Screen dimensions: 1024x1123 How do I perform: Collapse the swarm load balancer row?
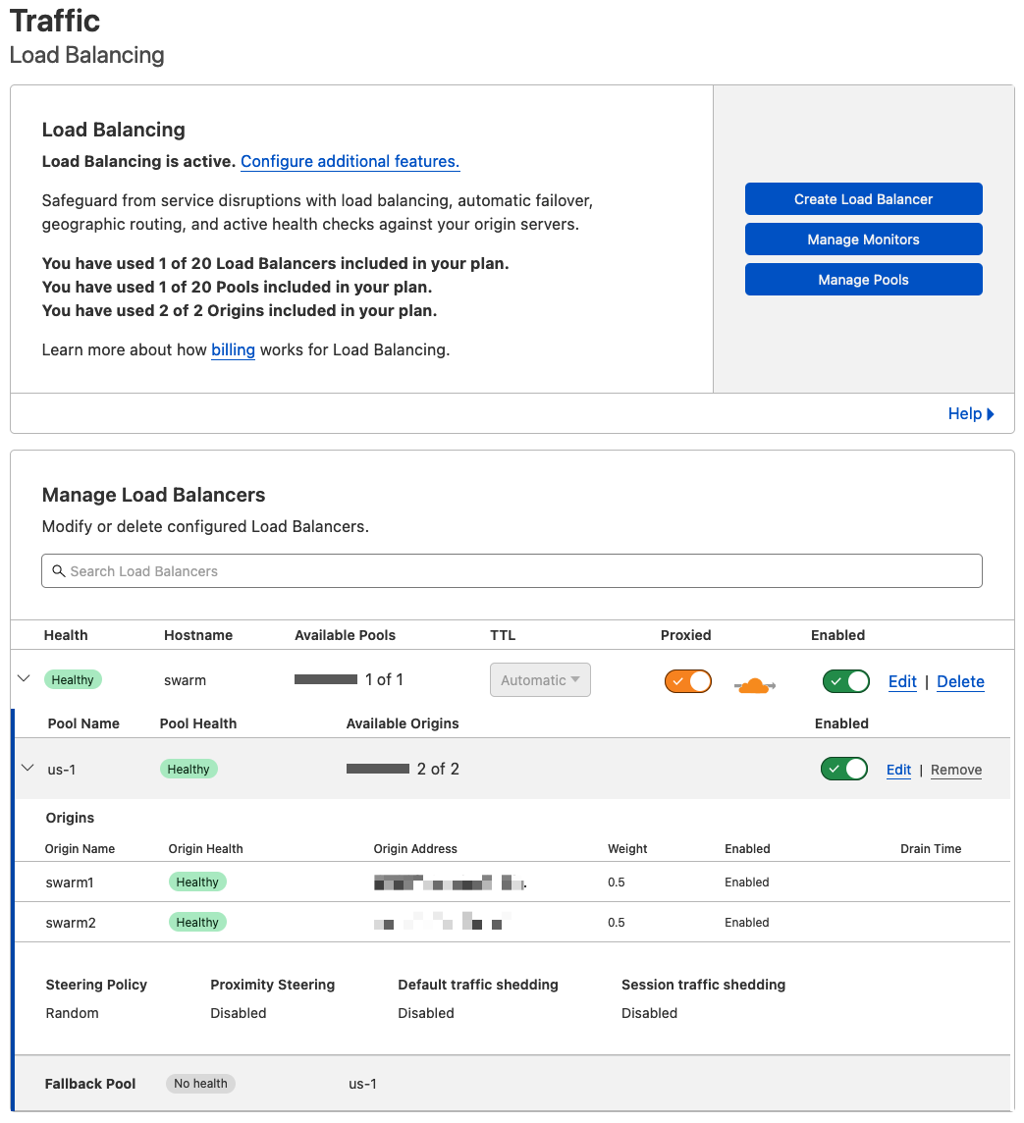point(24,678)
